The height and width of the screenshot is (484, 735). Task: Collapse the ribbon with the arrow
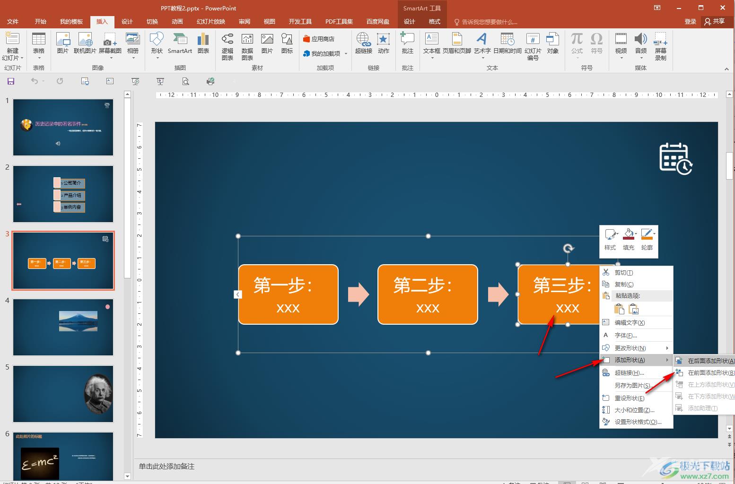727,69
